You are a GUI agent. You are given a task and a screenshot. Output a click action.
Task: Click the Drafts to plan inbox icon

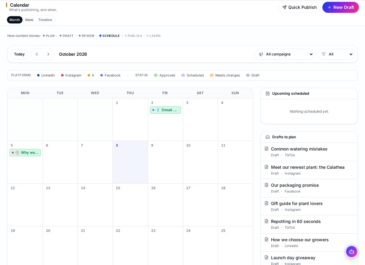click(268, 137)
